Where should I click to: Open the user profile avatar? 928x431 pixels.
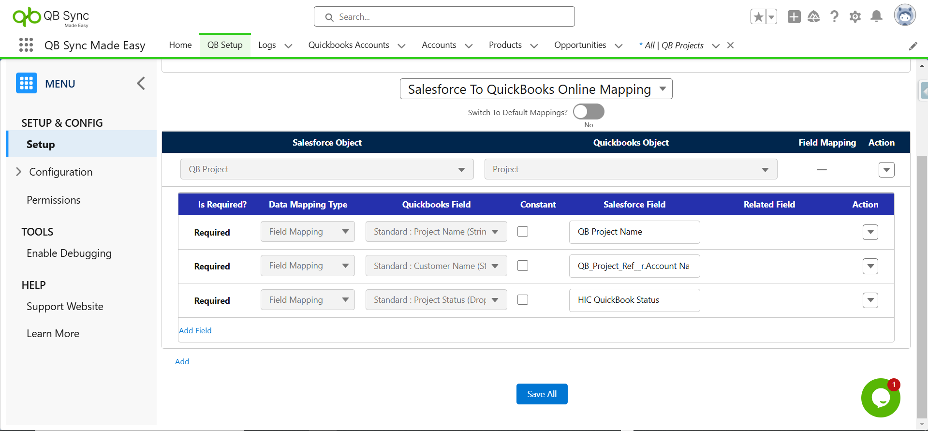[x=905, y=15]
